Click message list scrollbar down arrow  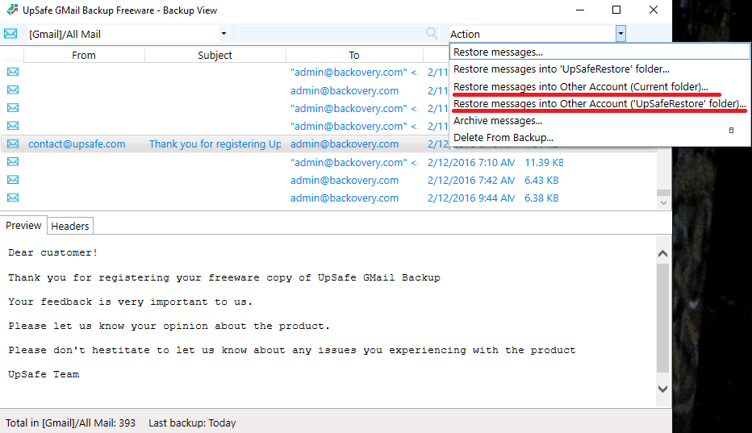[x=663, y=203]
